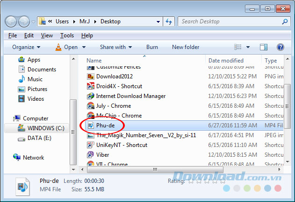Click horizontal scrollbar left arrow
Viewport: 295px width, 202px height.
82,169
